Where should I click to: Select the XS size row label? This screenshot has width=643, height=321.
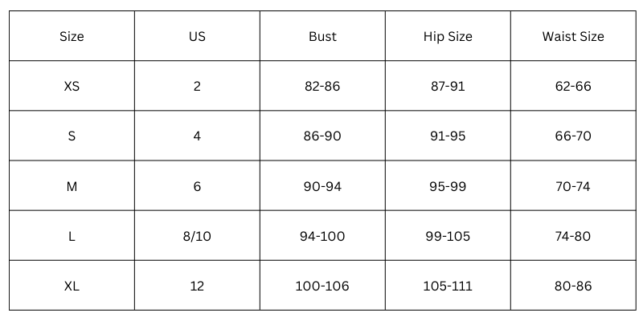click(72, 86)
